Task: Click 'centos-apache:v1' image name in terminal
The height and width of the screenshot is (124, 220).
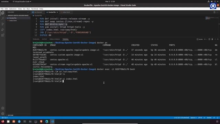Action: (x=59, y=60)
